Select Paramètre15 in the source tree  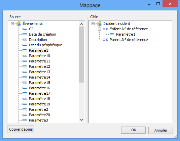[x=39, y=83]
